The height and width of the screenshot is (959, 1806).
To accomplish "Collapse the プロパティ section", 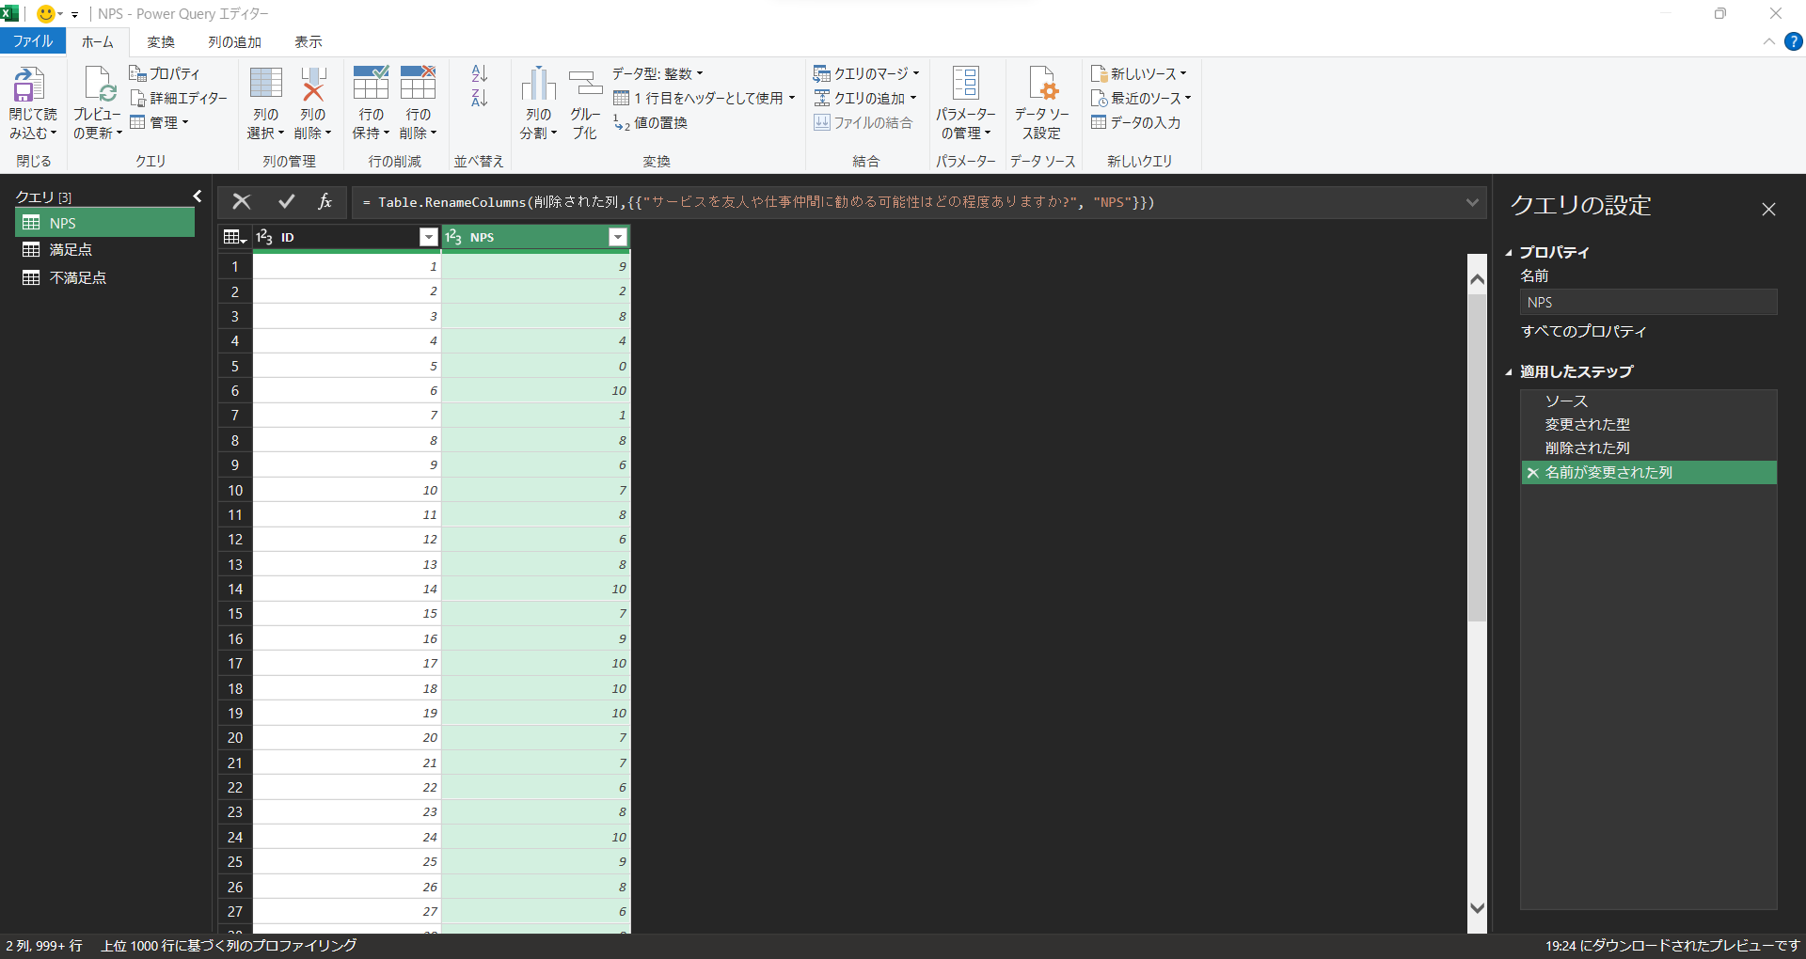I will [x=1509, y=253].
